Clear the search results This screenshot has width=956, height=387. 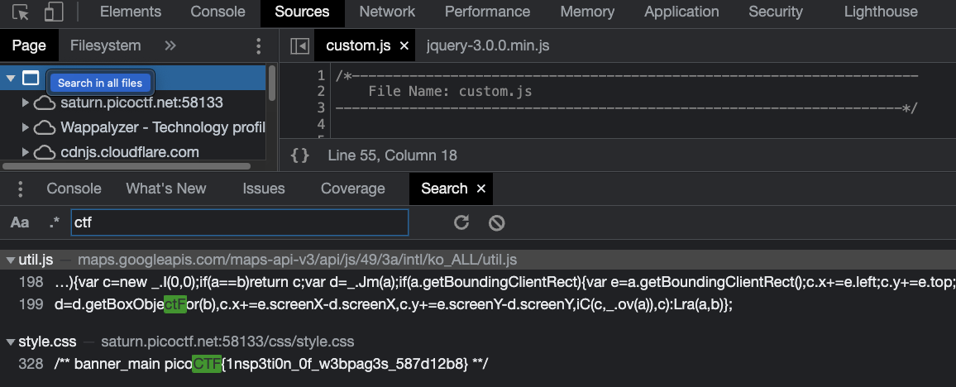pyautogui.click(x=496, y=222)
